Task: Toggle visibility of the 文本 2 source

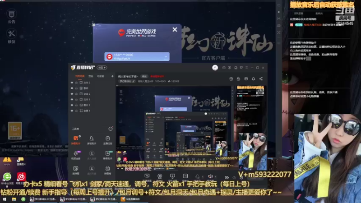Action: (72, 94)
